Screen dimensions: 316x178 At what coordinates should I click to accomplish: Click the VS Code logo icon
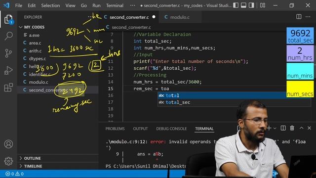click(6, 5)
